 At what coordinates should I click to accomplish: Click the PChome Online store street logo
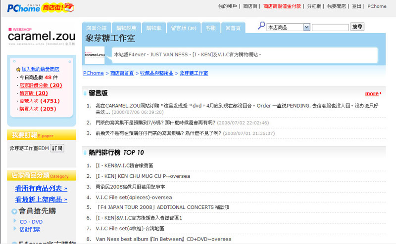[x=41, y=8]
